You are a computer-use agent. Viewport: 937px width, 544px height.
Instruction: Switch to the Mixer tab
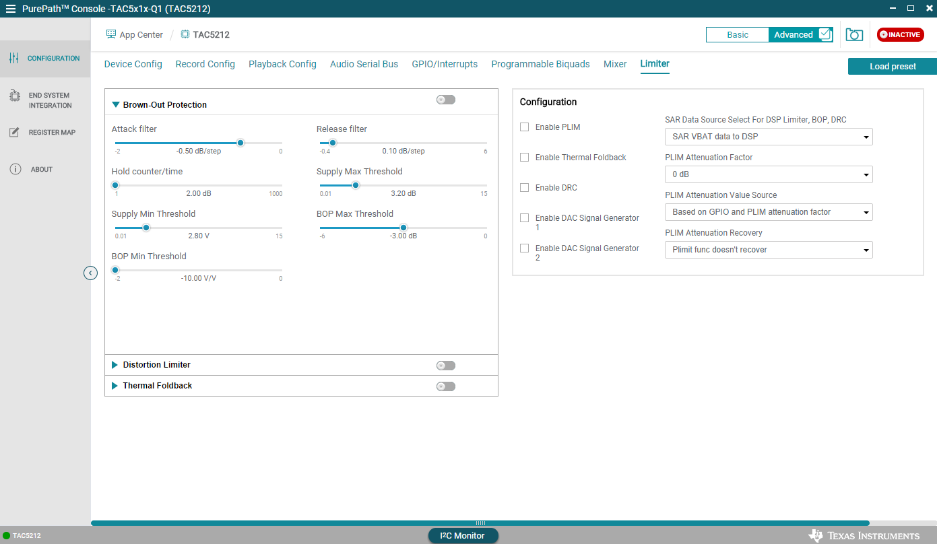[615, 64]
